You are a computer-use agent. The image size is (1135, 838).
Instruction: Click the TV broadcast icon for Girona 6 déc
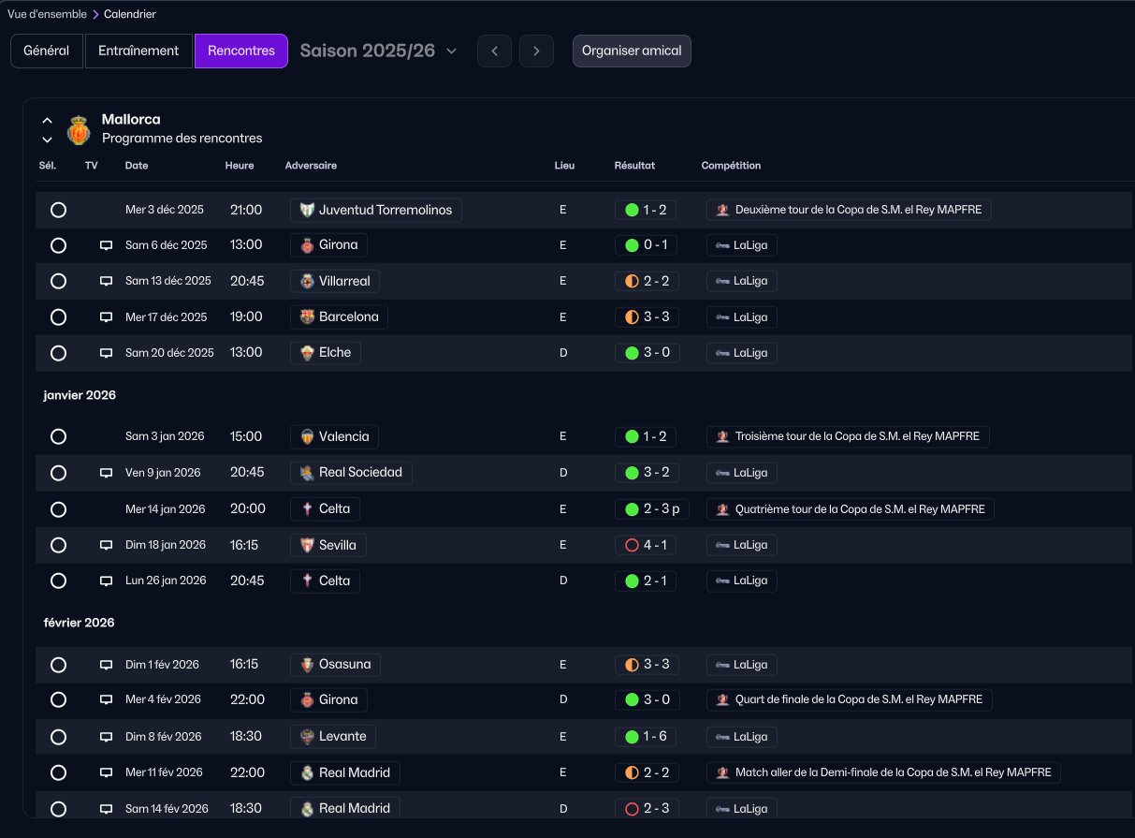point(107,245)
